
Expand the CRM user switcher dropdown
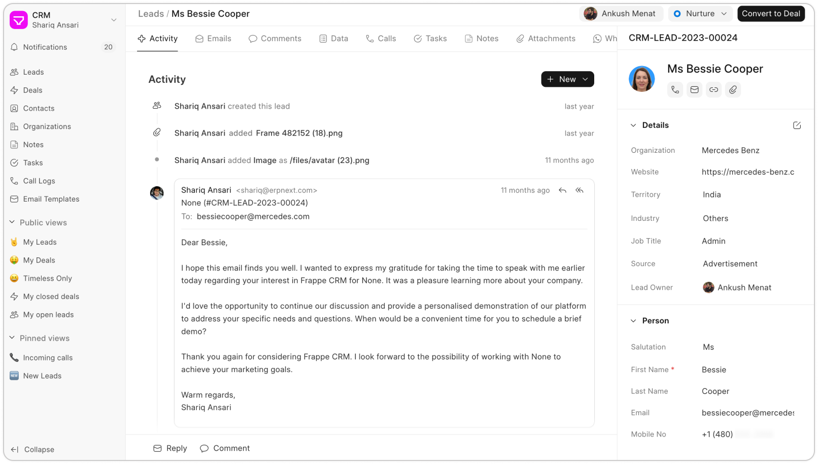click(114, 20)
